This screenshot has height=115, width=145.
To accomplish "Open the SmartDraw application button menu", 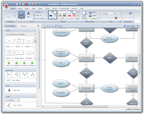I will pos(6,6).
